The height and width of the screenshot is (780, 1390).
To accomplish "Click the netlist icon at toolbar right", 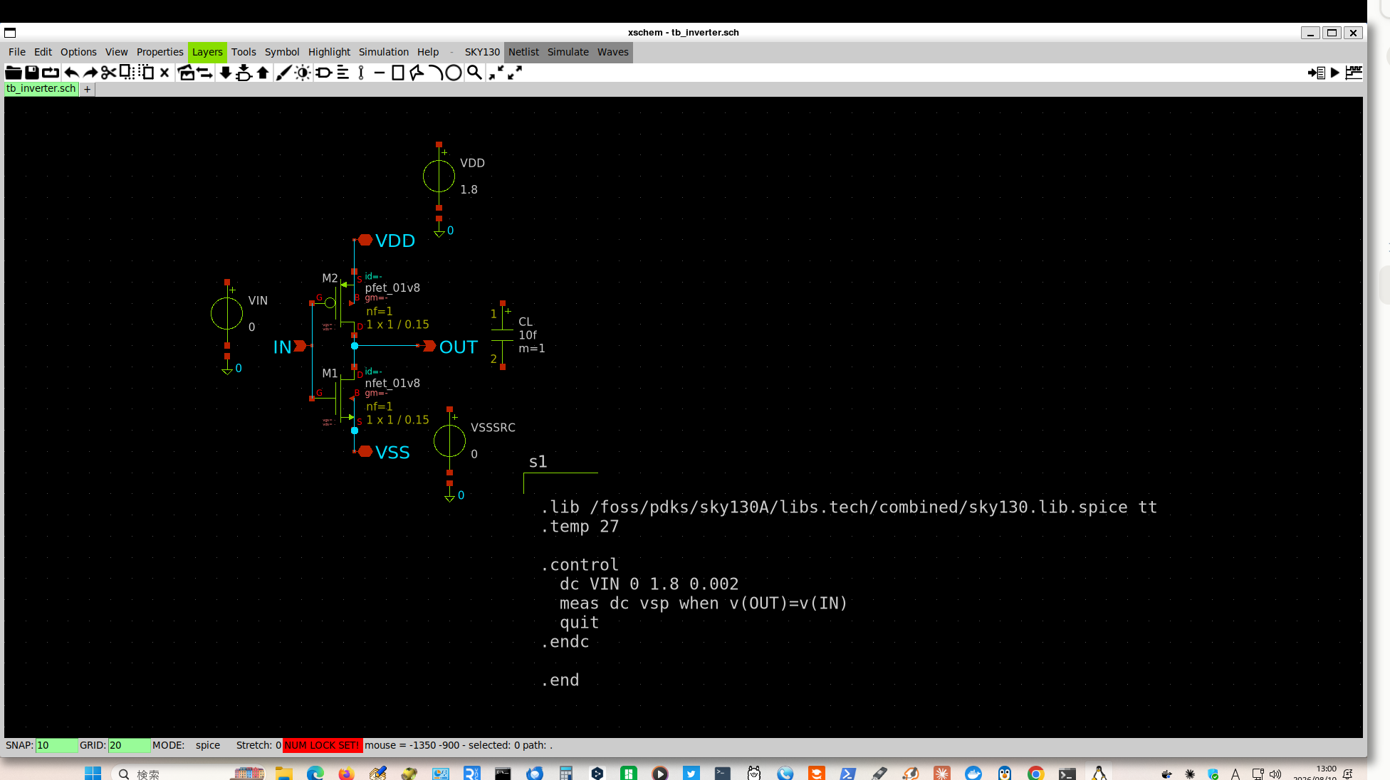I will click(x=1316, y=73).
